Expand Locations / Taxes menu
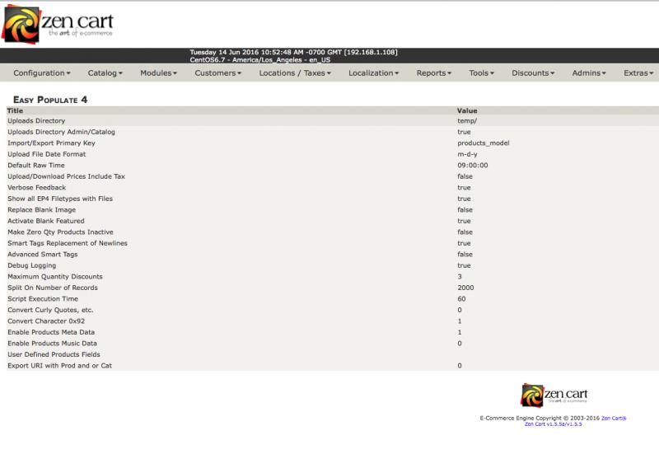This screenshot has height=468, width=659. click(x=295, y=73)
